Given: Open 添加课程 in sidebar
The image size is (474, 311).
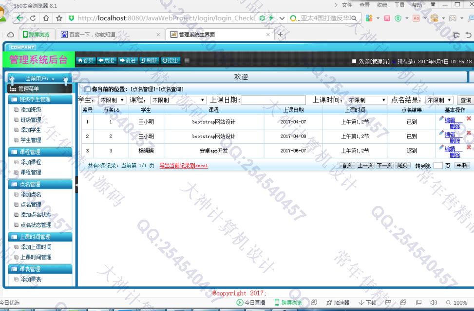Looking at the screenshot, I should coord(31,162).
